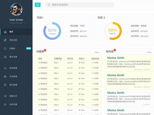Click the 90% progress ring of 项目1
154x115 pixels.
[52, 31]
